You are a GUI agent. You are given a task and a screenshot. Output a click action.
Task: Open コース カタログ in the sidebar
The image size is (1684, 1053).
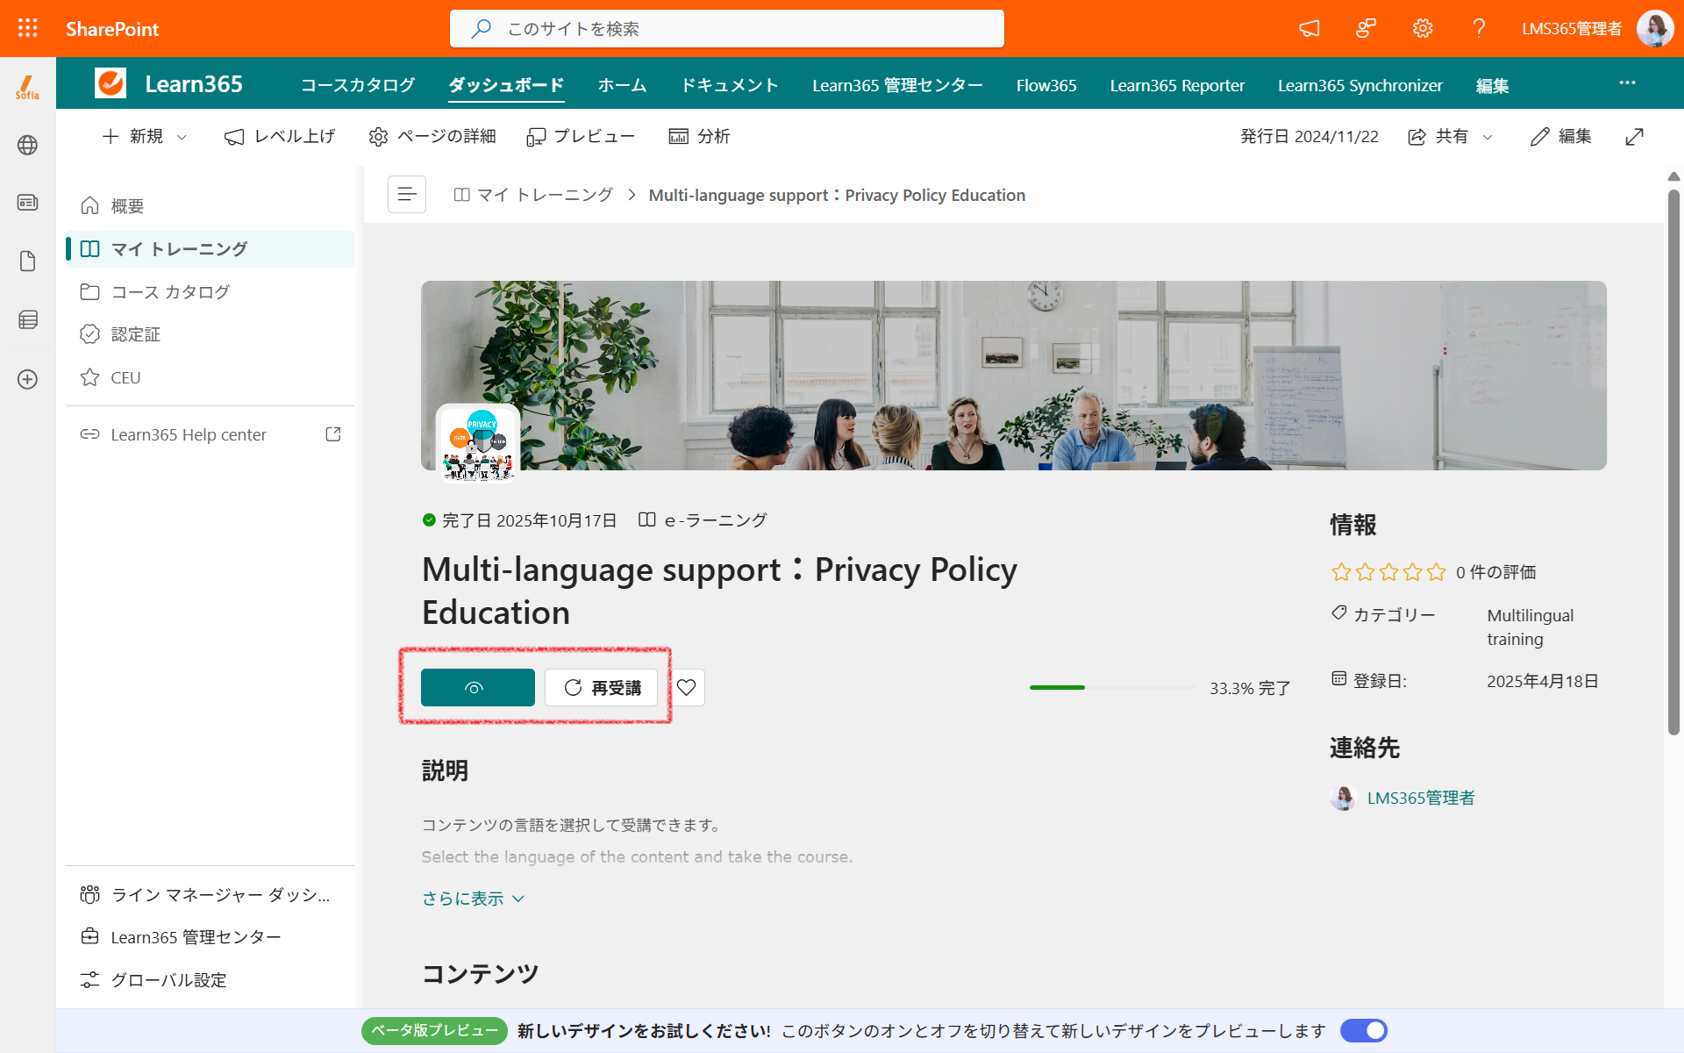tap(210, 291)
